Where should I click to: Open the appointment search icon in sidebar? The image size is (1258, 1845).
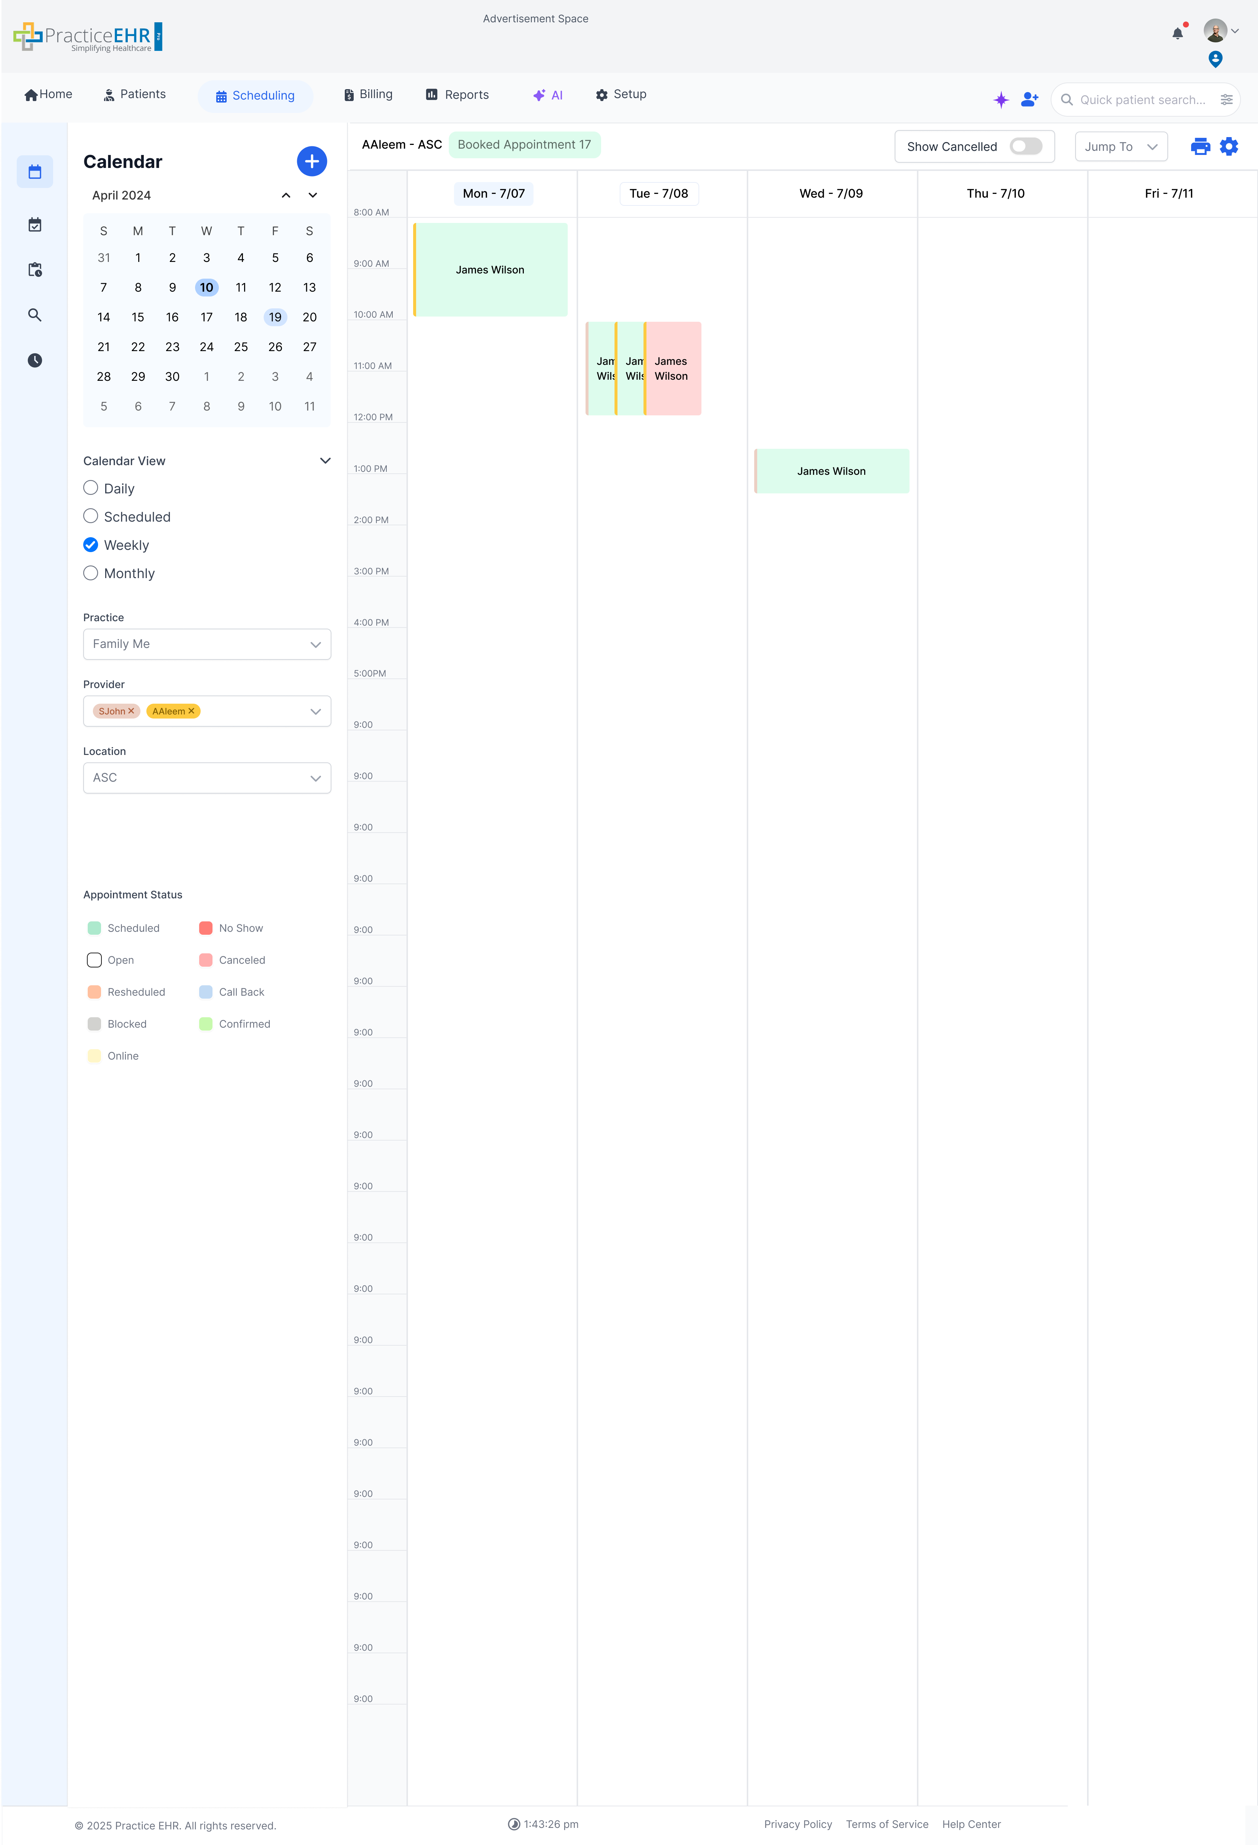click(35, 315)
